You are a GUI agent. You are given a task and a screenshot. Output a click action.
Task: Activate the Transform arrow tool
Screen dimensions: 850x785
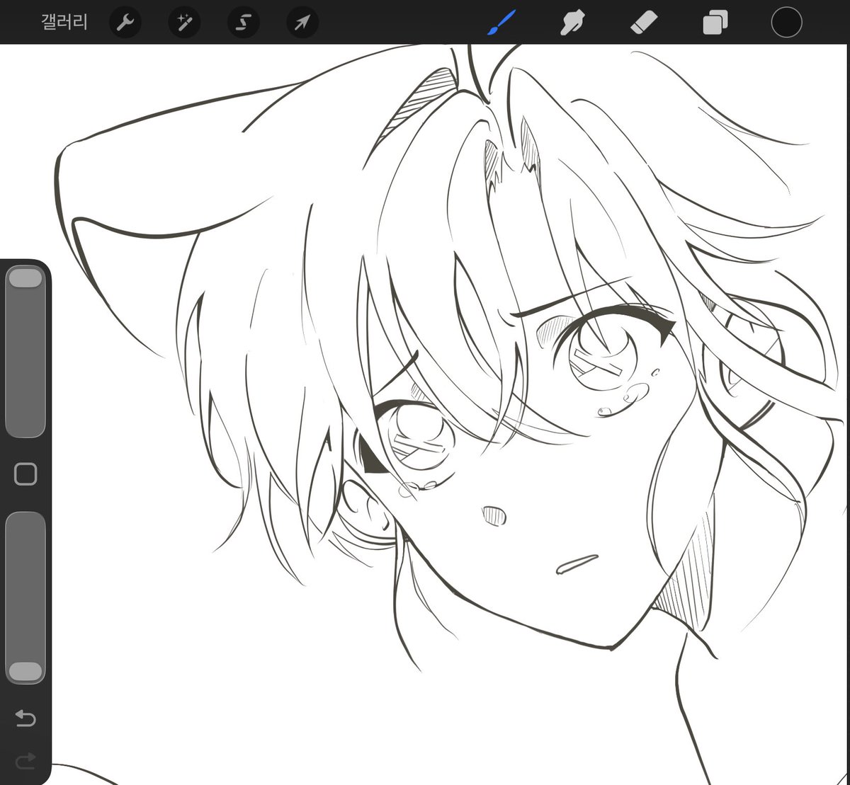[x=302, y=23]
